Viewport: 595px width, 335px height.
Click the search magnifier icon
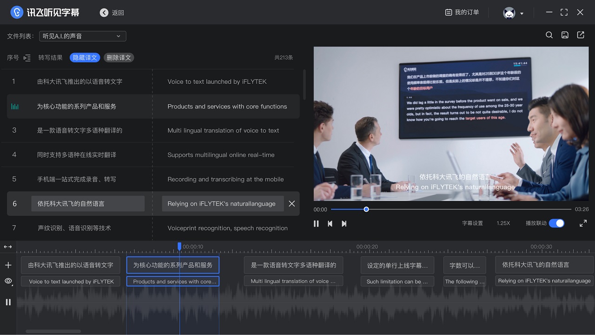[549, 35]
